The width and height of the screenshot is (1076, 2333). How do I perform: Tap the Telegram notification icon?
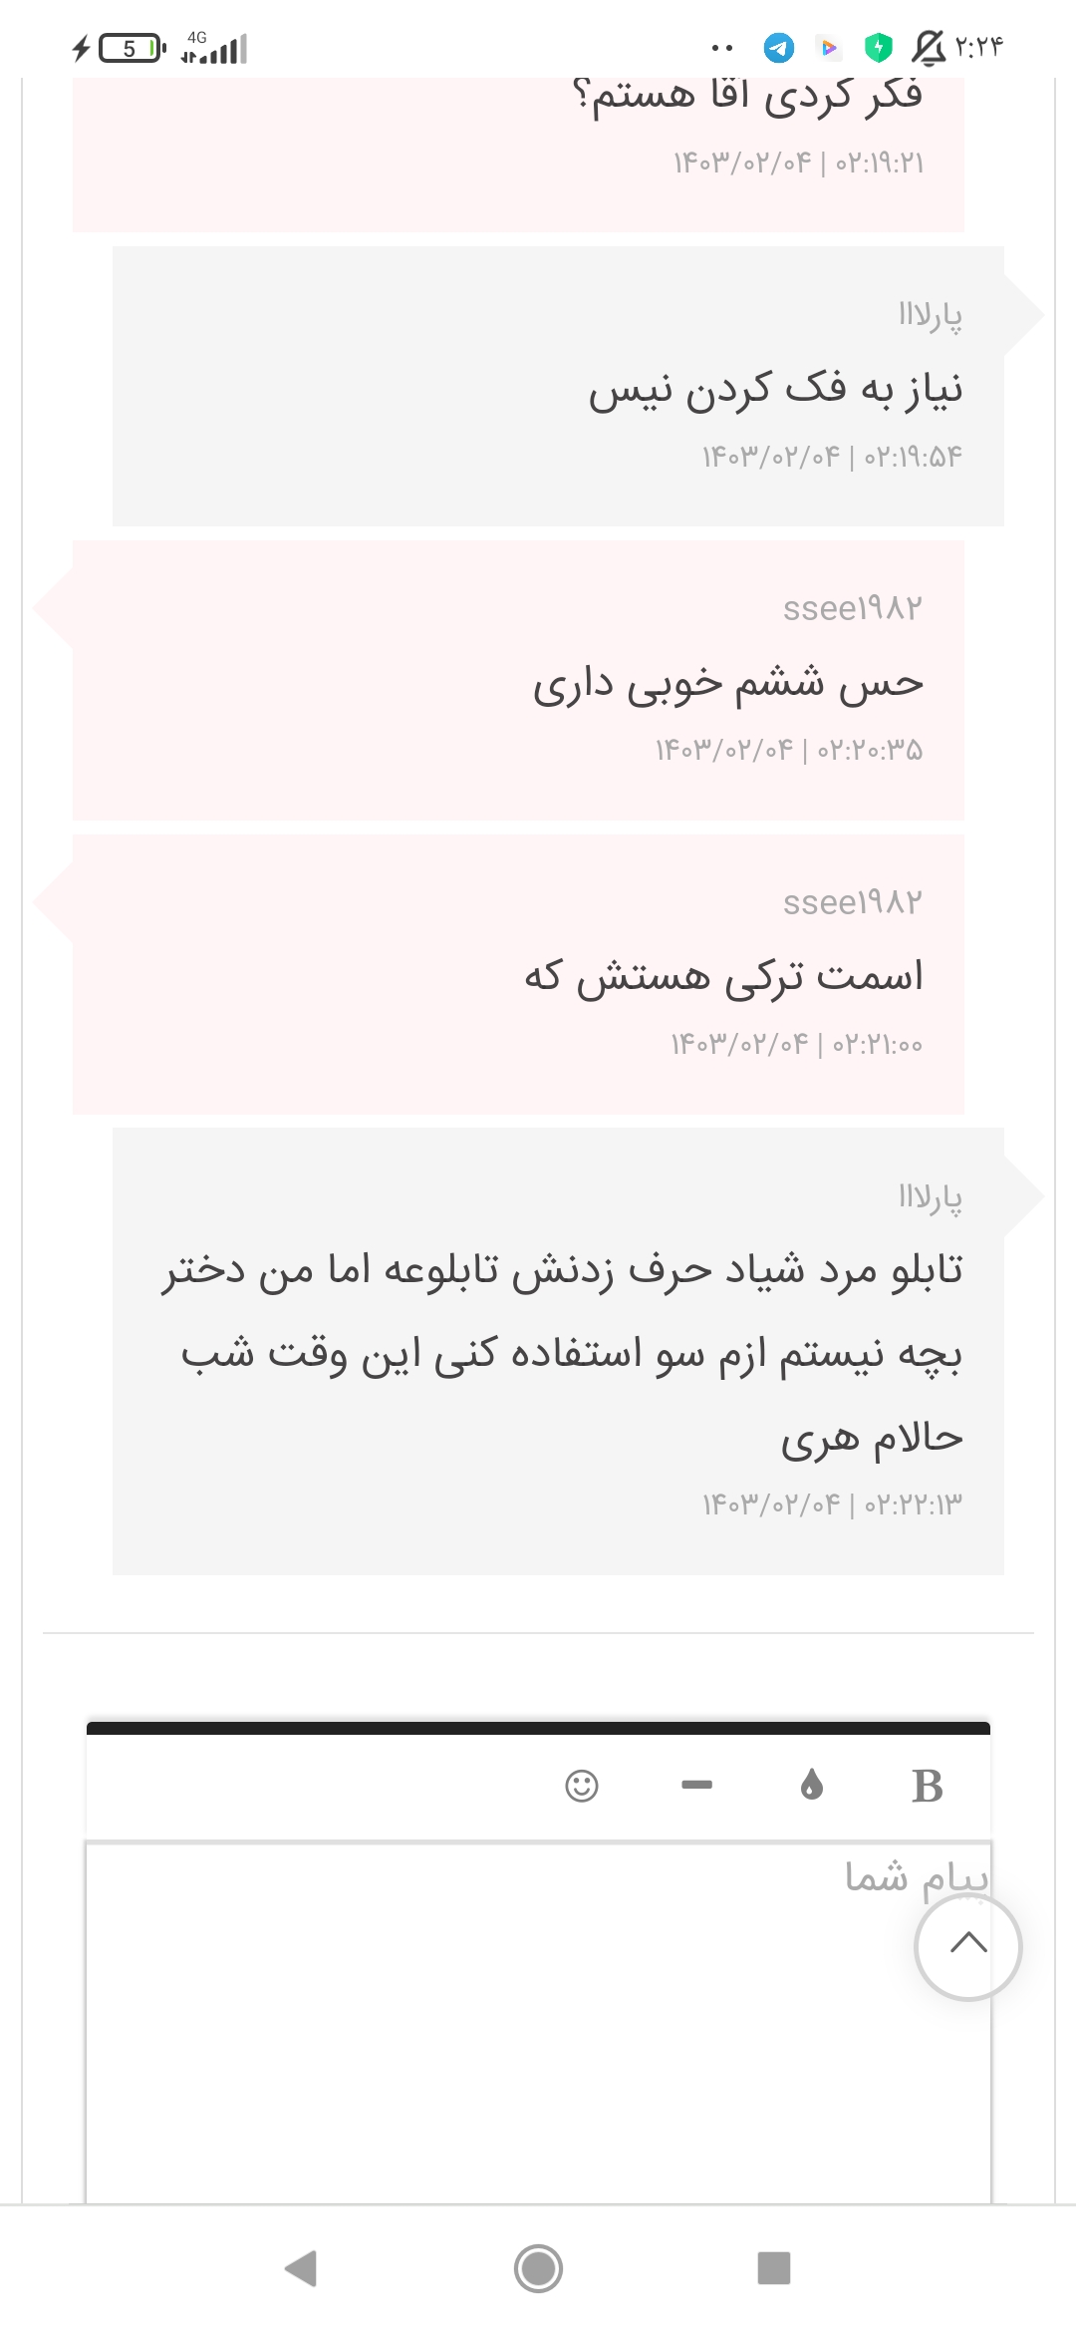pos(778,47)
